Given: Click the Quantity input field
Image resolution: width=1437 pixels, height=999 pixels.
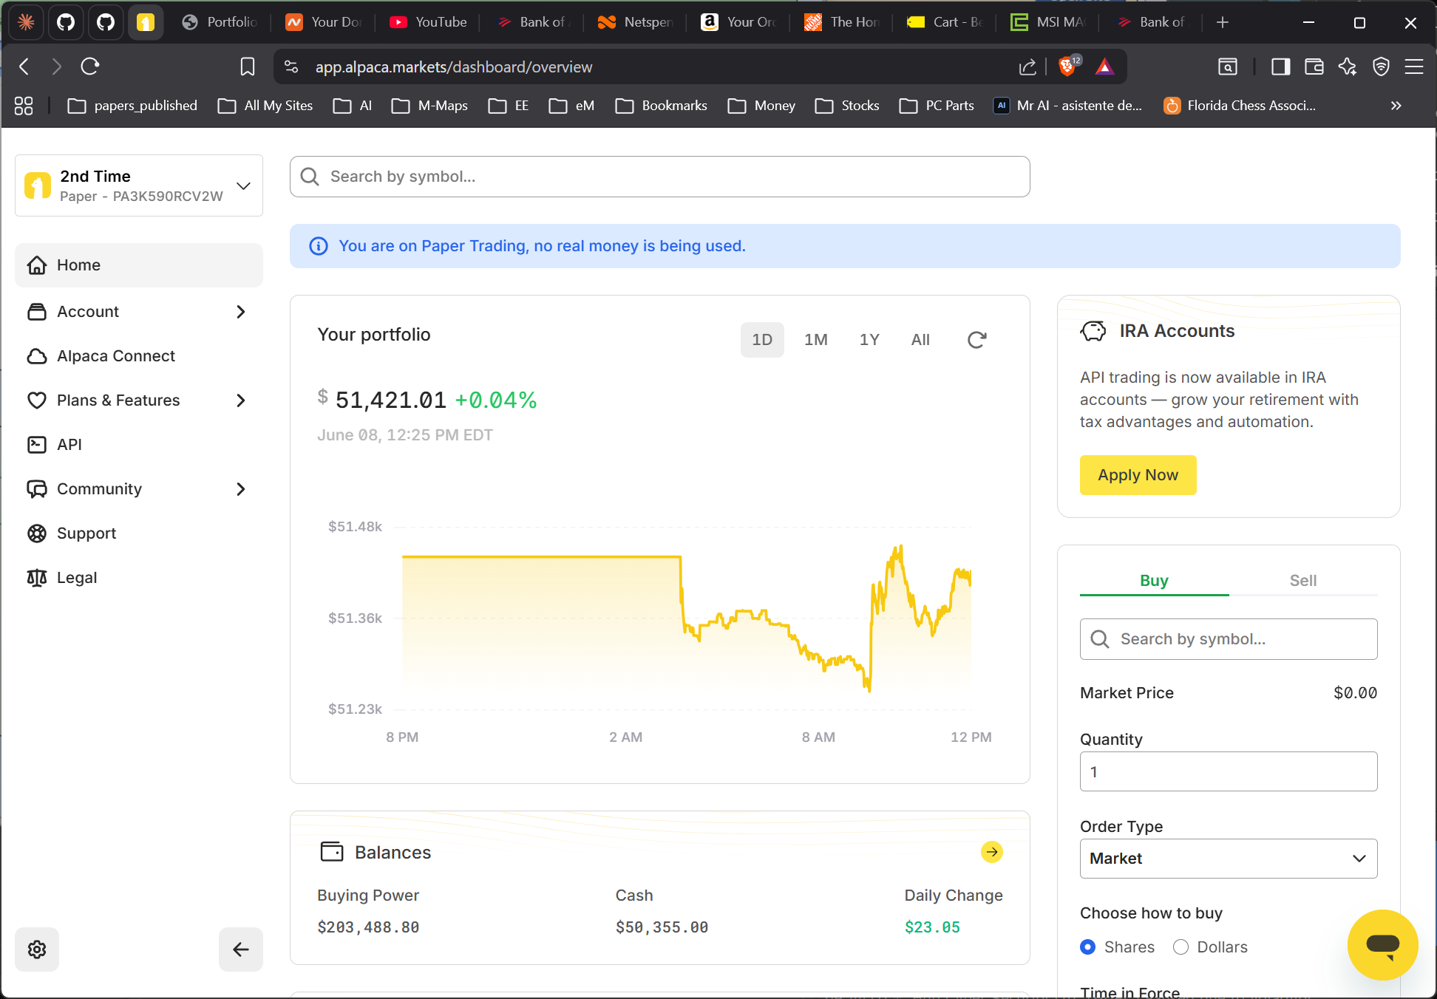Looking at the screenshot, I should pos(1229,771).
